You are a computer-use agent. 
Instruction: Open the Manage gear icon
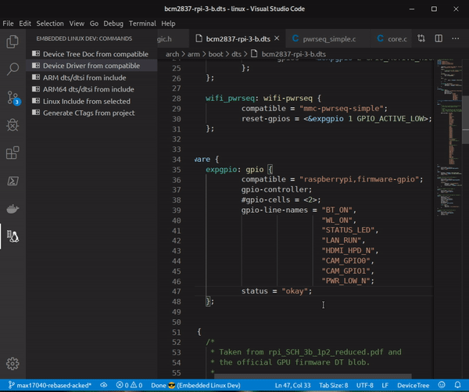pyautogui.click(x=13, y=364)
